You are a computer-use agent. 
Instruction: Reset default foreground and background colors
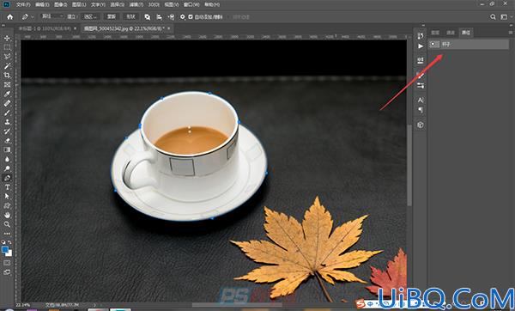[3, 242]
